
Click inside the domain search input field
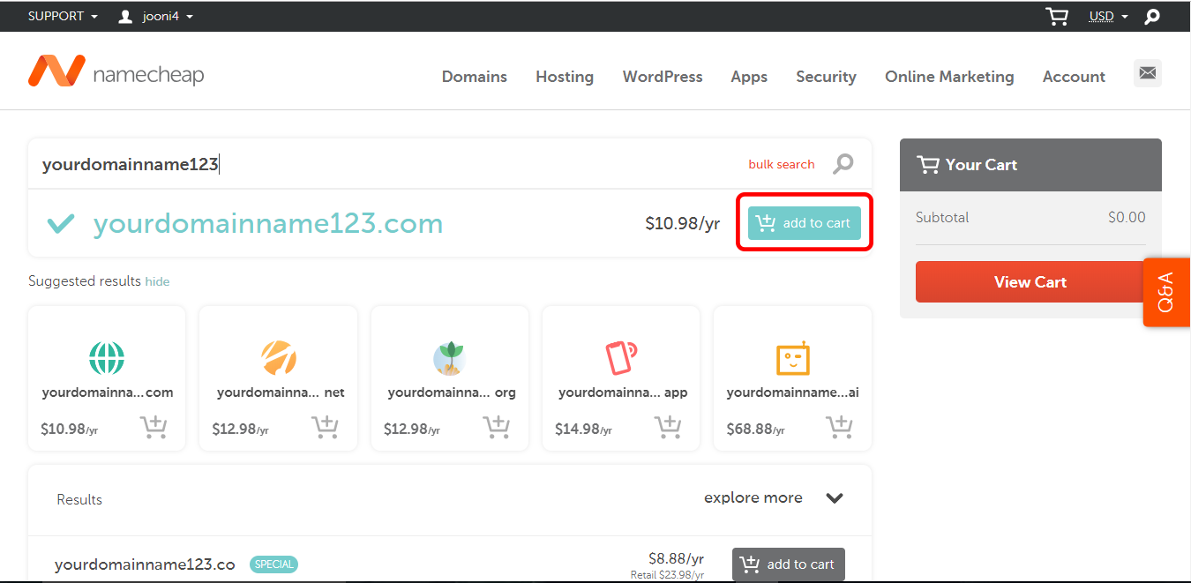(353, 164)
